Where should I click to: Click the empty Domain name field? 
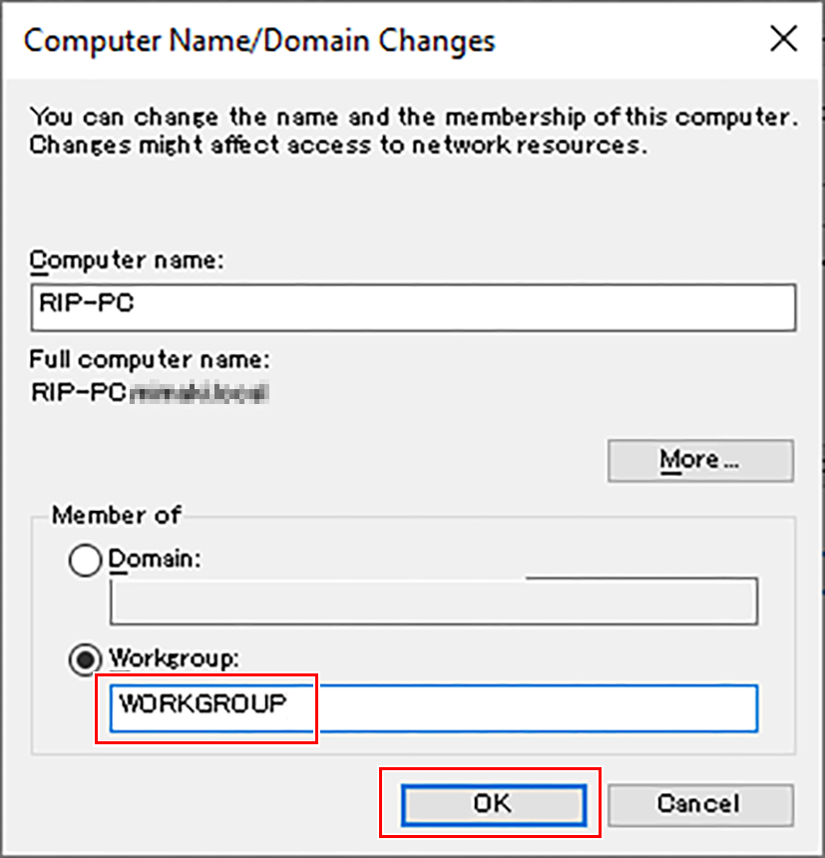point(433,601)
